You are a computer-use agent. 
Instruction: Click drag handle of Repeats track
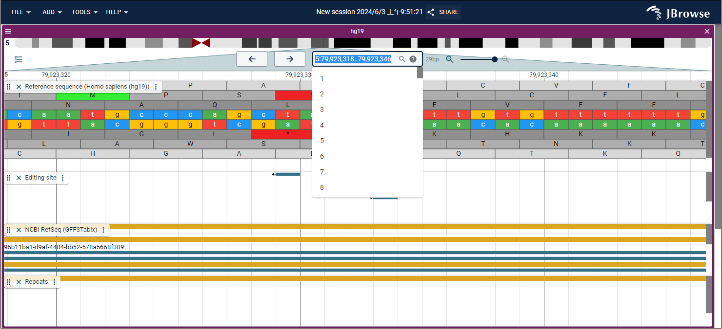(8, 282)
